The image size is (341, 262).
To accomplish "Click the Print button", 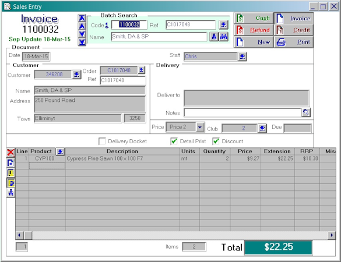I will (294, 42).
